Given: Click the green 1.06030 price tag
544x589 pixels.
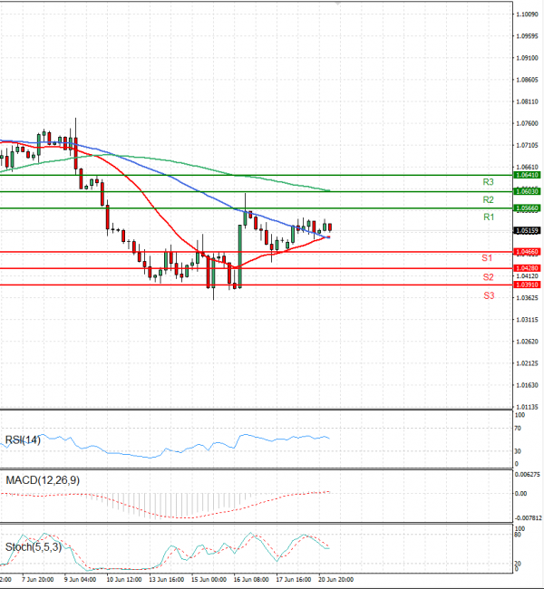Looking at the screenshot, I should (527, 191).
